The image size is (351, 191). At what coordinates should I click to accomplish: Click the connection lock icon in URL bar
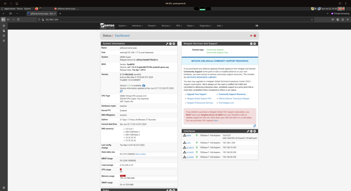point(43,20)
